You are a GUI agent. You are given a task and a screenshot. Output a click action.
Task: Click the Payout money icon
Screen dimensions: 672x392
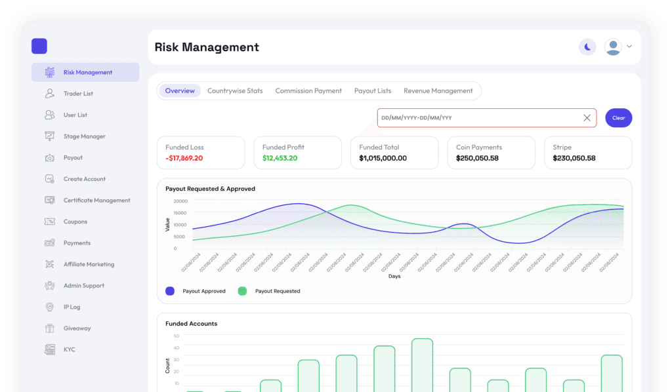(50, 157)
